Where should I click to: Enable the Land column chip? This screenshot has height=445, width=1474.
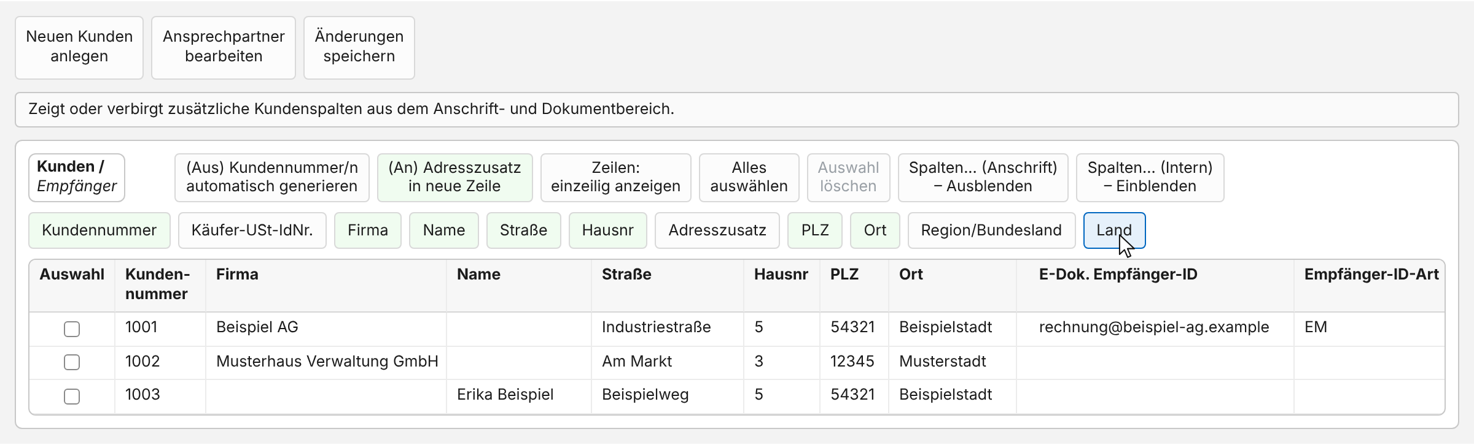coord(1115,230)
